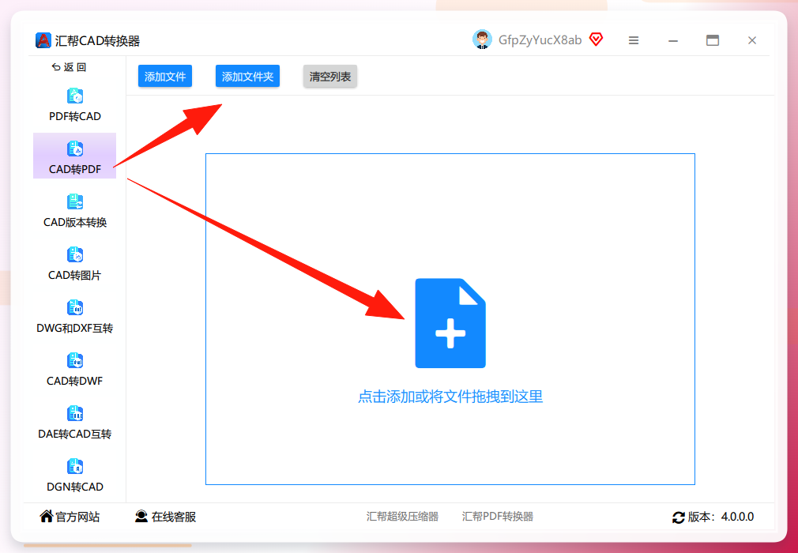Click the username GfpZyYucX8ab

pyautogui.click(x=540, y=40)
